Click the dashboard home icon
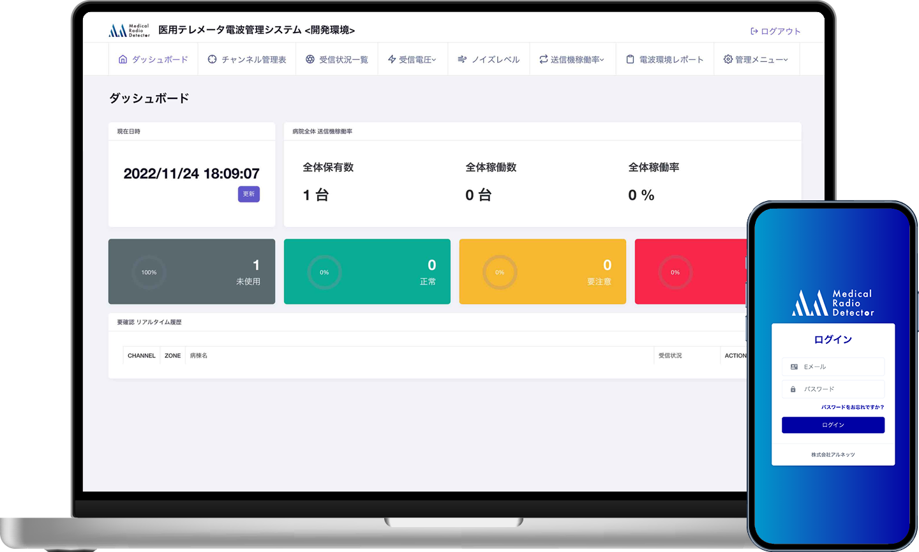 123,59
